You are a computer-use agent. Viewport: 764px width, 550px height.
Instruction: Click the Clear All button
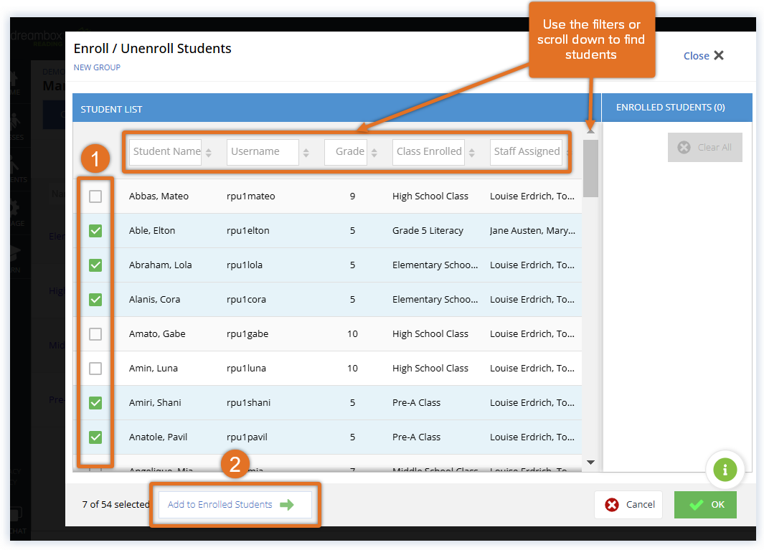click(705, 147)
